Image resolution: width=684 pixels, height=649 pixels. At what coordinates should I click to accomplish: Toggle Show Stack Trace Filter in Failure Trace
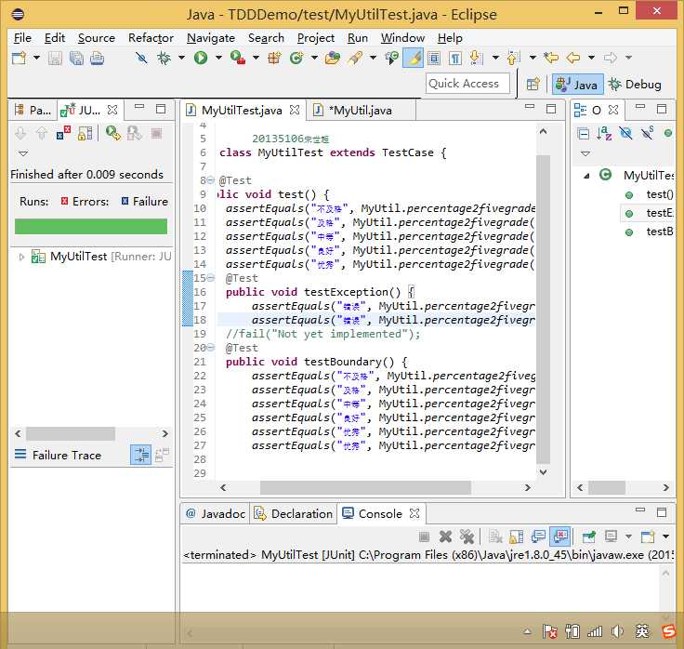pyautogui.click(x=141, y=455)
